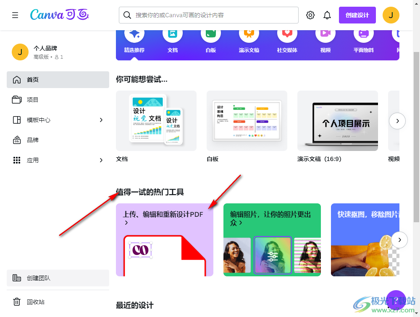Image resolution: width=420 pixels, height=317 pixels.
Task: Click the 白板 label under second thumbnail
Action: click(x=213, y=159)
